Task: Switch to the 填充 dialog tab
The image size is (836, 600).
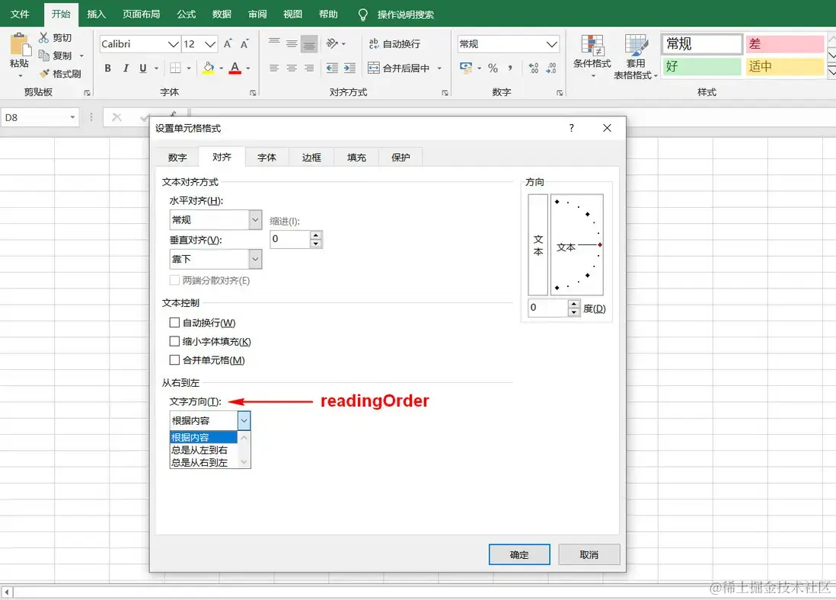Action: coord(356,158)
